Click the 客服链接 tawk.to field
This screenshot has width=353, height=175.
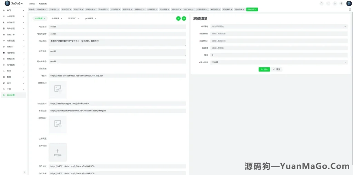[118, 111]
